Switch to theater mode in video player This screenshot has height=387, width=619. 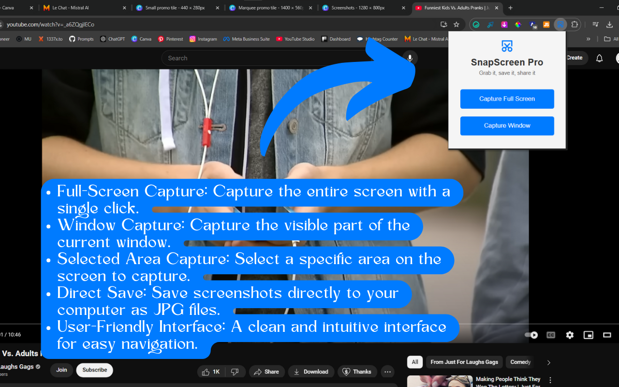(x=607, y=335)
